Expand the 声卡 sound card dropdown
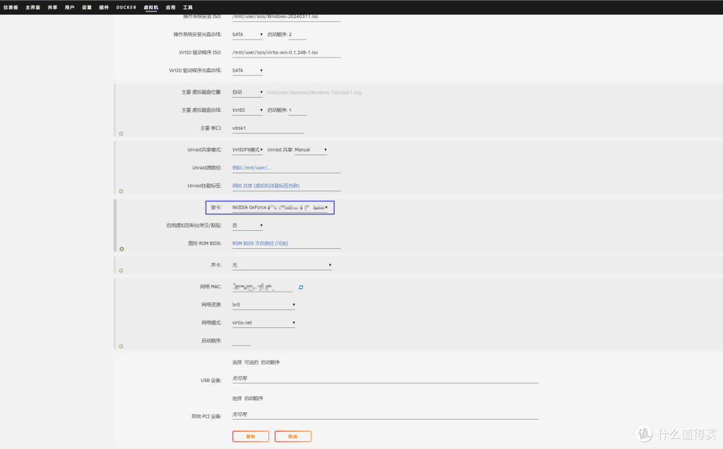The width and height of the screenshot is (723, 449). (281, 265)
